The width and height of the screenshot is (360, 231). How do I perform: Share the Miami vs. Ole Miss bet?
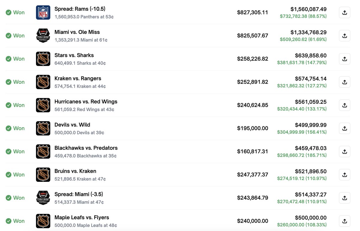pos(344,36)
